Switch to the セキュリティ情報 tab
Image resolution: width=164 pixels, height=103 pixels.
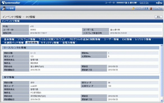[x=50, y=43]
